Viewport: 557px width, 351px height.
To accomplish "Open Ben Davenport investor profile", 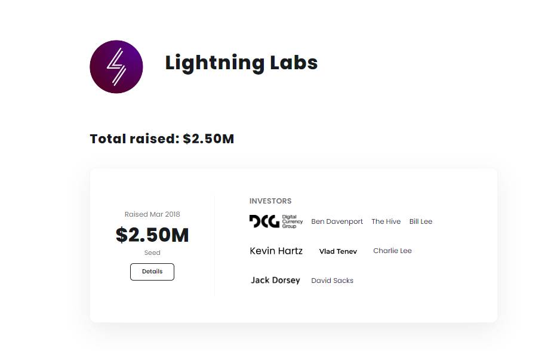I will click(x=337, y=221).
